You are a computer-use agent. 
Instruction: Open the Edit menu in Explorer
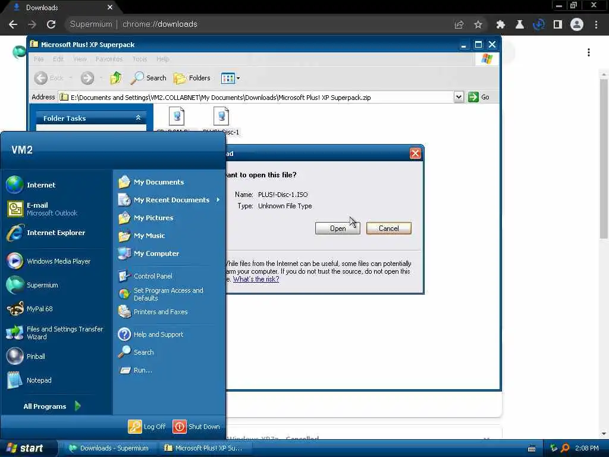pyautogui.click(x=58, y=59)
